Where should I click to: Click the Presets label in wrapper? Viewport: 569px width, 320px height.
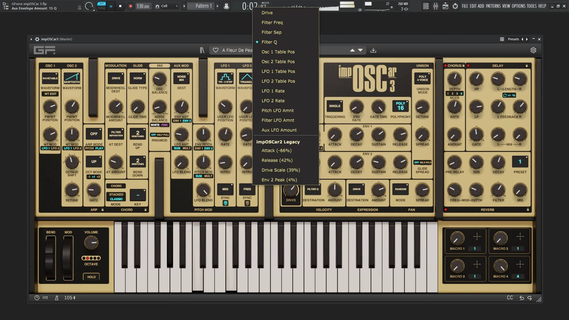513,39
